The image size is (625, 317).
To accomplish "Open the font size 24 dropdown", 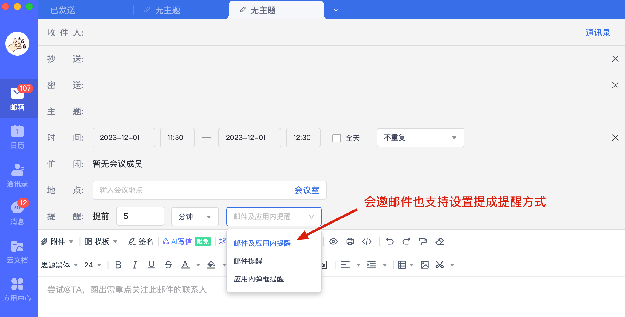I will pos(93,265).
